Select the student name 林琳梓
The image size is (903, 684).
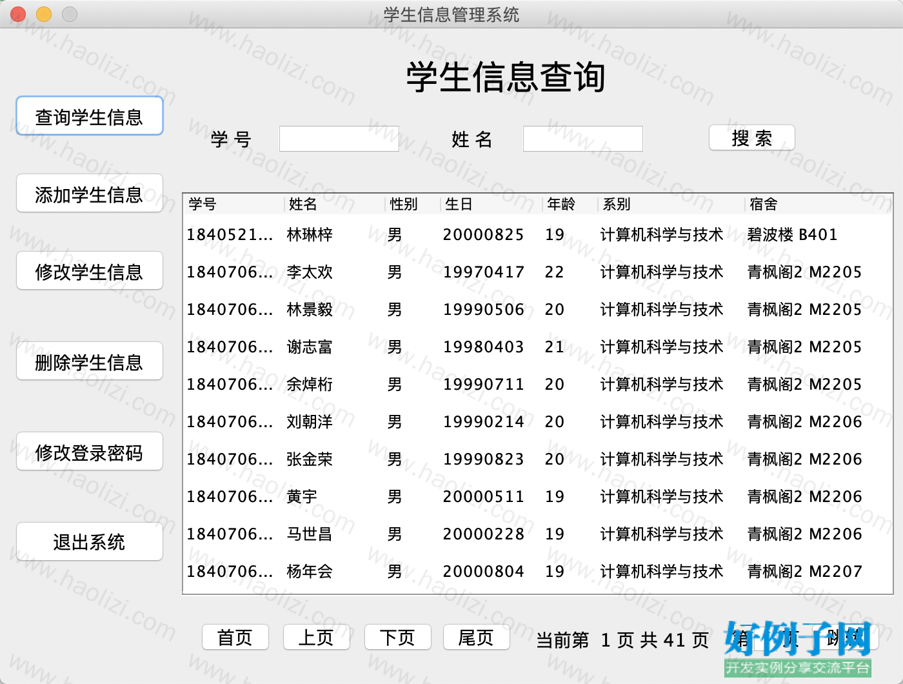(x=310, y=235)
